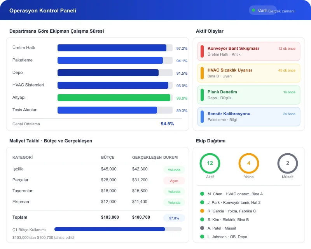Expand the HVAC Sıcaklık Uyarısı alert
Screen dimensions: 311x249
pyautogui.click(x=248, y=72)
